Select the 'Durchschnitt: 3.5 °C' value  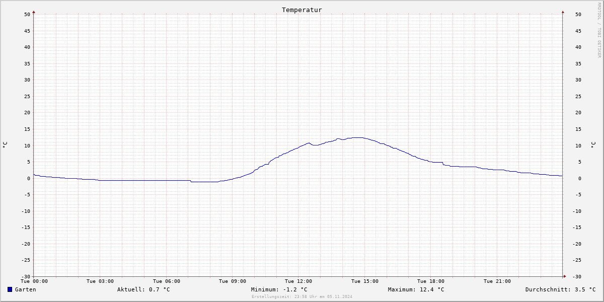(x=560, y=289)
